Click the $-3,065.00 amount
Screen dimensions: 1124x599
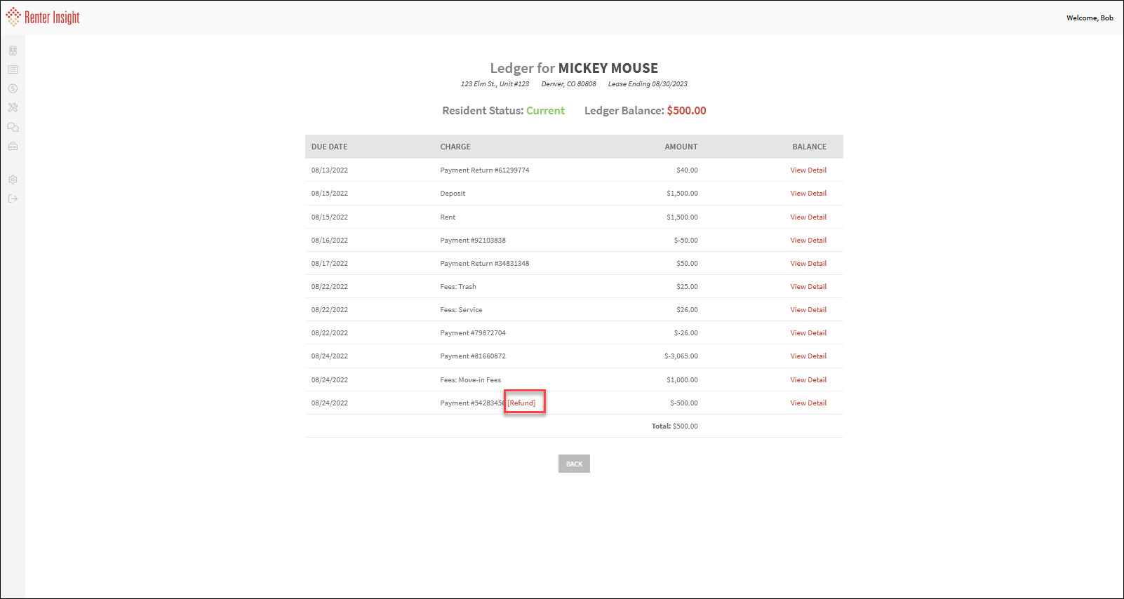[x=681, y=356]
